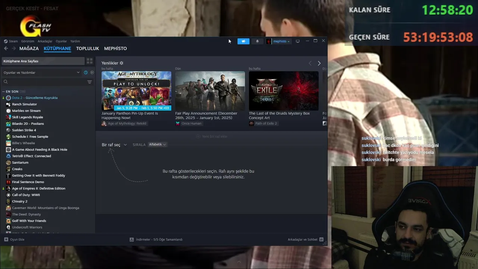Screen dimensions: 478x269
Task: Open the Oyunlar menu
Action: pyautogui.click(x=61, y=41)
